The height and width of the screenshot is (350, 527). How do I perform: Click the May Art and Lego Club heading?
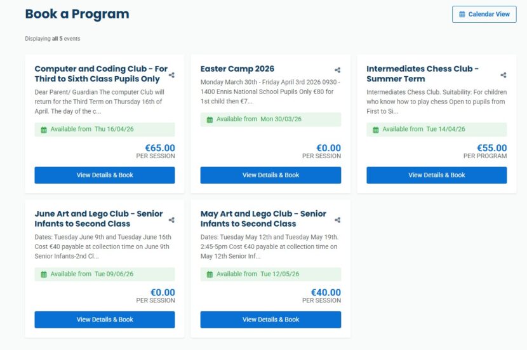coord(263,219)
